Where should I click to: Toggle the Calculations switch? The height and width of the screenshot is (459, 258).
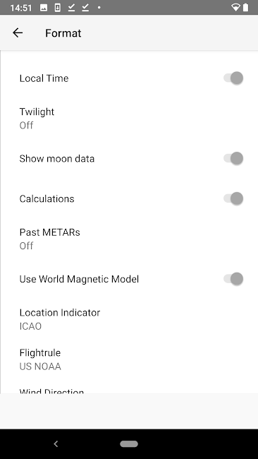[x=233, y=198]
